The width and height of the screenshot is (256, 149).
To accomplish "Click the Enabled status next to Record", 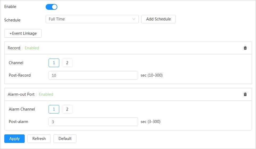I will 32,48.
